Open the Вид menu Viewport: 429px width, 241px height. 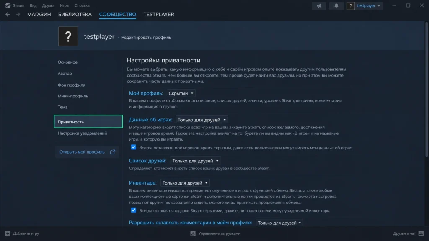(33, 5)
